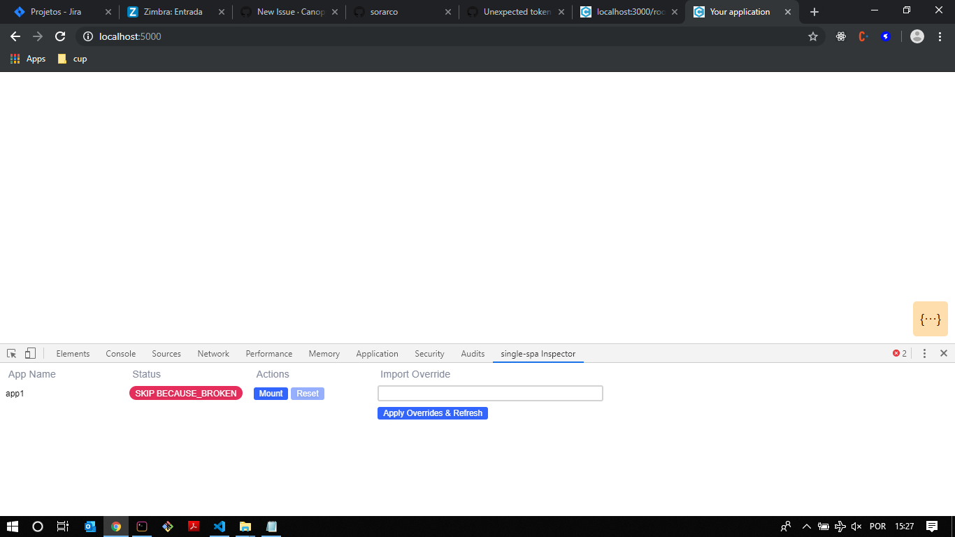Open the Chrome profile avatar
The width and height of the screenshot is (955, 537).
(x=917, y=36)
